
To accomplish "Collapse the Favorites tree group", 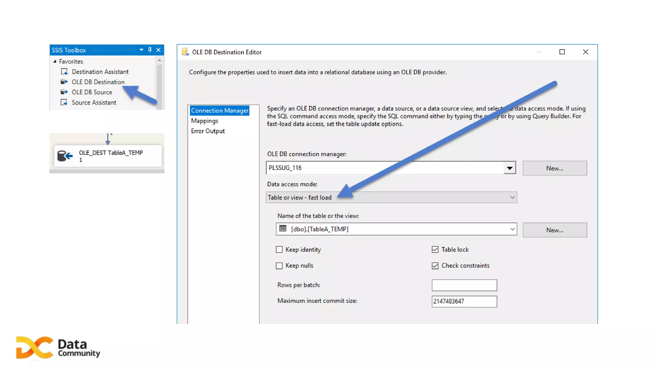I will point(55,61).
